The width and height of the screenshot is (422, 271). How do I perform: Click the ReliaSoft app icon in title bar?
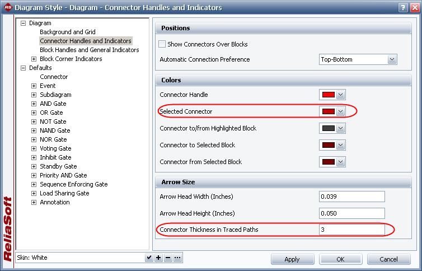coord(7,7)
